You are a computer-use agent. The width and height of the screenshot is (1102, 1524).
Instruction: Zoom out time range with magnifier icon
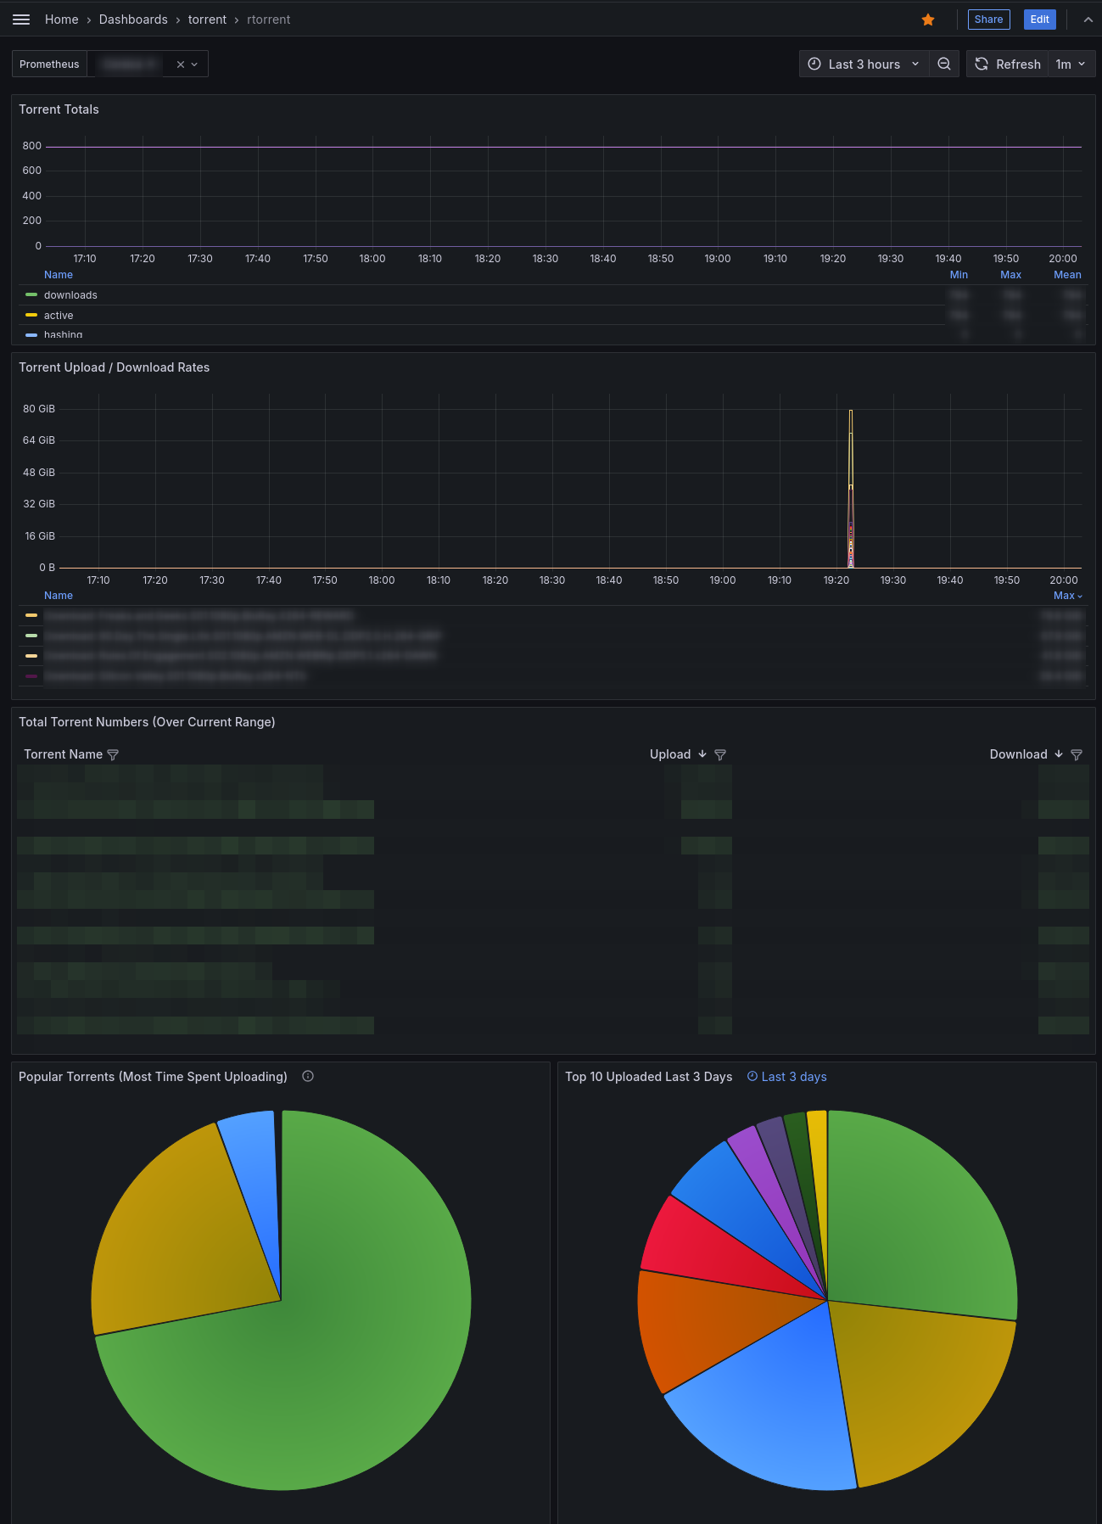coord(943,64)
